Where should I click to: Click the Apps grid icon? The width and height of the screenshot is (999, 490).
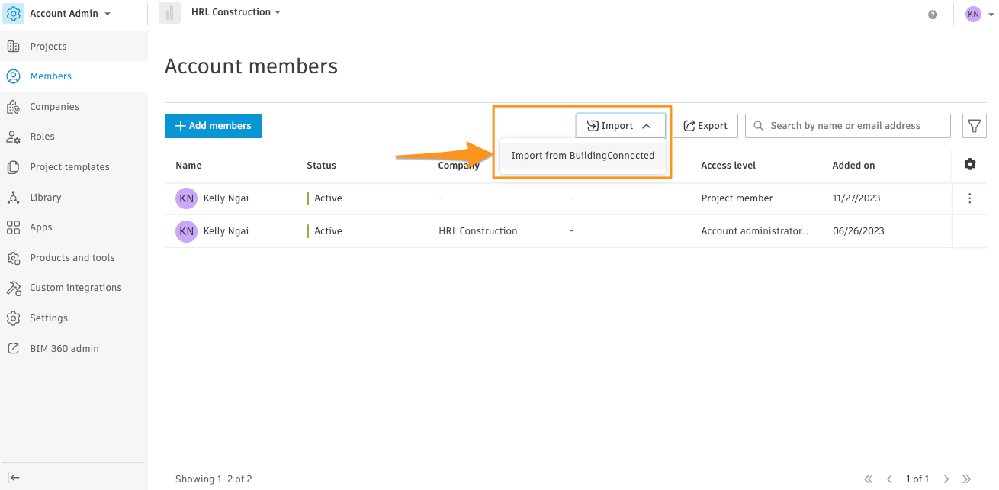coord(13,227)
